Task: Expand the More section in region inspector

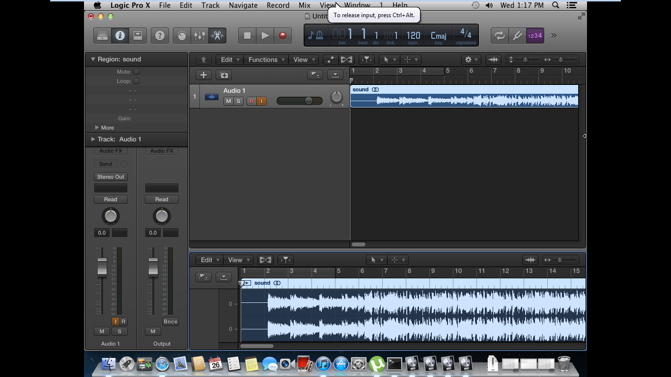Action: point(97,128)
